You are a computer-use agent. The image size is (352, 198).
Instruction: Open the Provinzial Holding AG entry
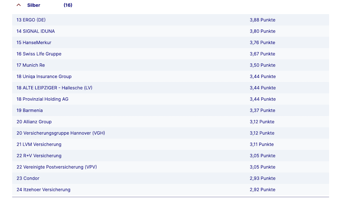point(42,99)
